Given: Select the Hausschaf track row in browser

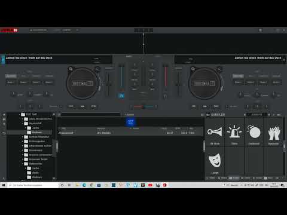Looking at the screenshot, I should 130,133.
